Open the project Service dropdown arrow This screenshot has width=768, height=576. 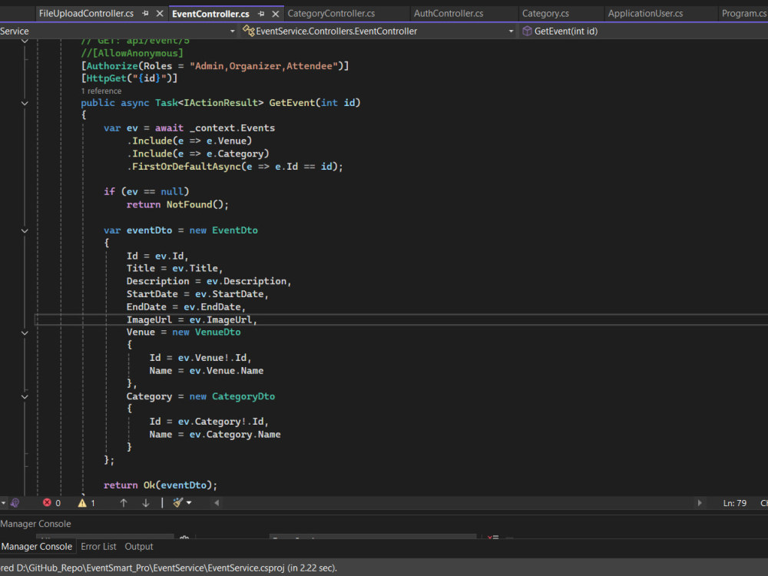click(232, 31)
